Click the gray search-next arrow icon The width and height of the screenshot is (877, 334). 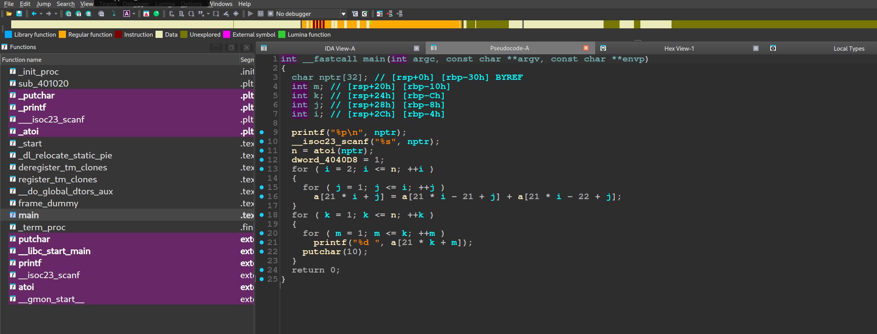tap(101, 14)
